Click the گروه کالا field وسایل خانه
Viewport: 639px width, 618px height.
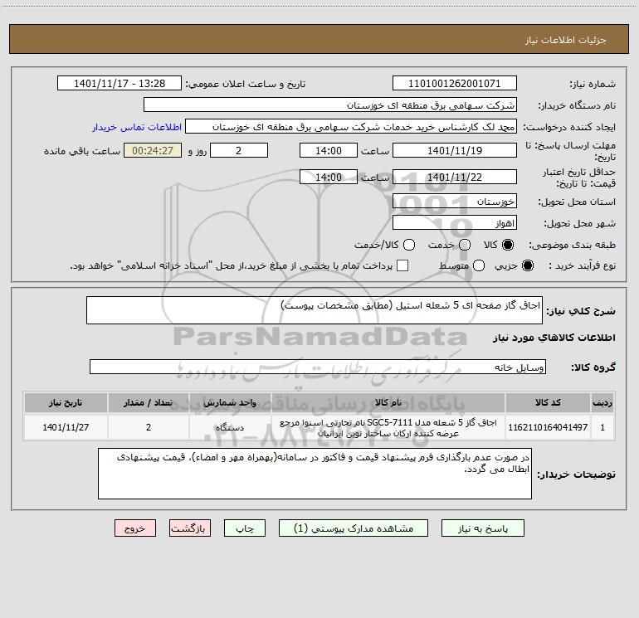coord(318,367)
